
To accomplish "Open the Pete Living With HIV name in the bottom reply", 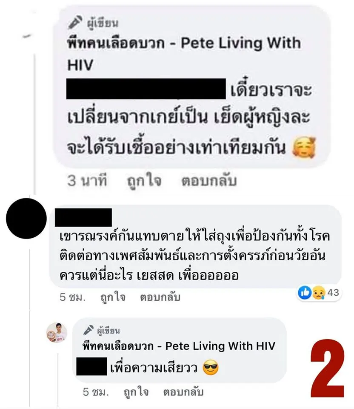I will [x=179, y=346].
